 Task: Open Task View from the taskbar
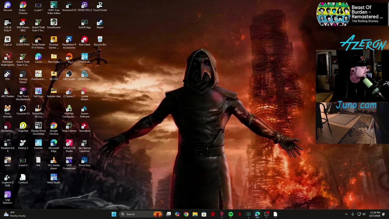coord(168,214)
